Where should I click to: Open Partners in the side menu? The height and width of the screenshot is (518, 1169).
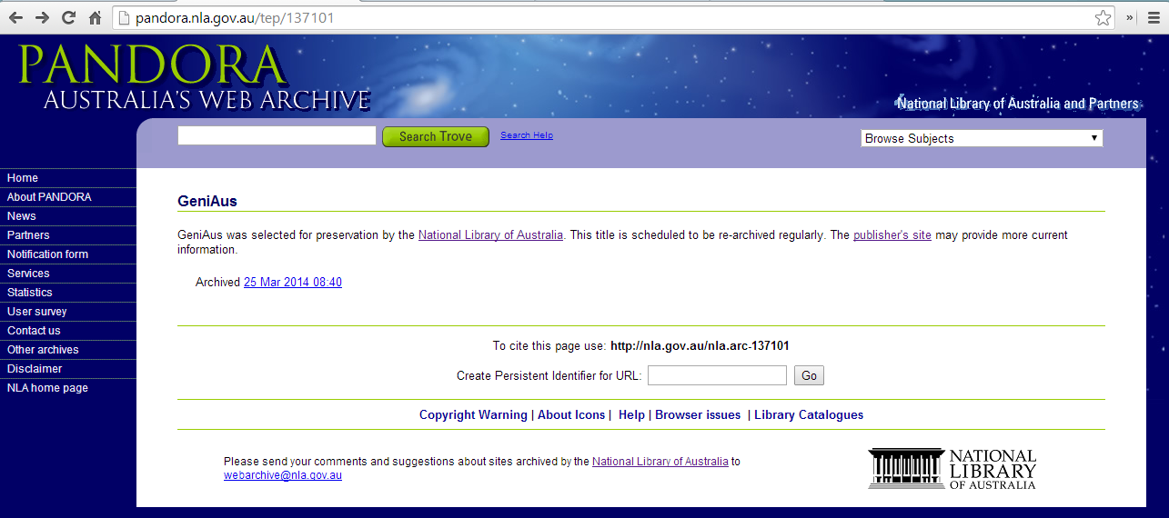pos(68,235)
